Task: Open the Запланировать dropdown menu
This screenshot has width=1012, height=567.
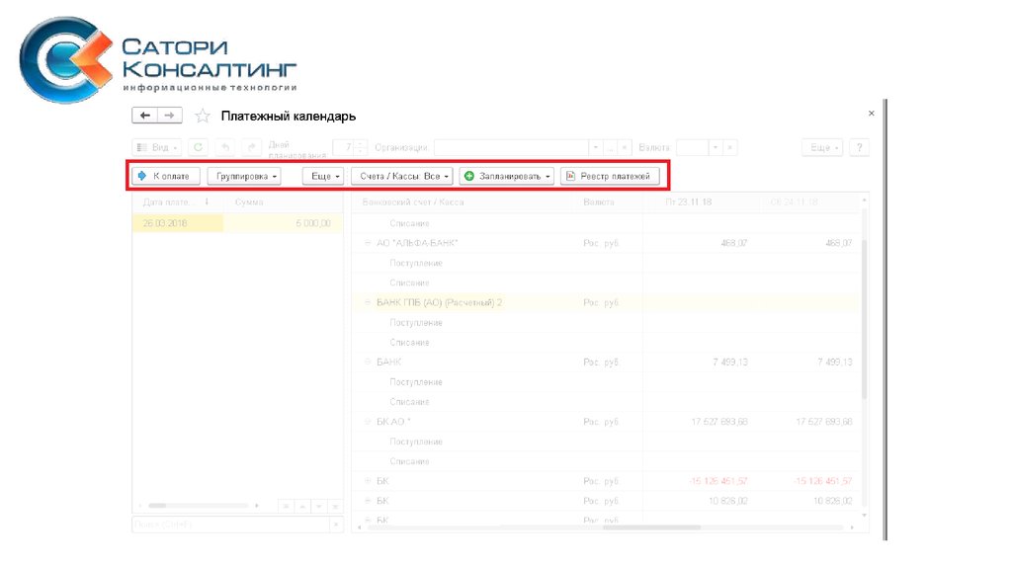Action: pyautogui.click(x=507, y=176)
